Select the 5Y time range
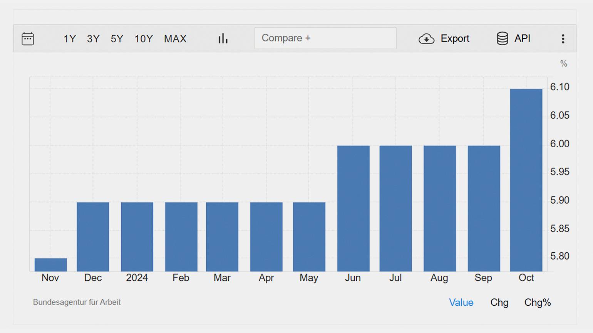This screenshot has height=333, width=593. 117,39
